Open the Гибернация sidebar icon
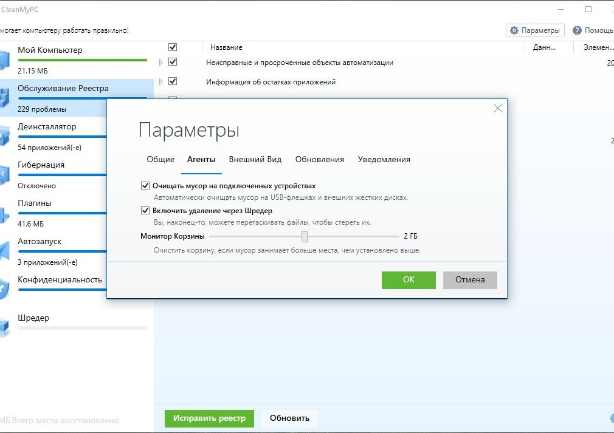Viewport: 614px width, 433px height. [x=4, y=174]
